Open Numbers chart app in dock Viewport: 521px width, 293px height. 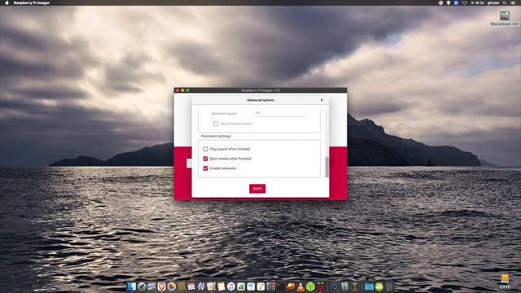pos(241,286)
